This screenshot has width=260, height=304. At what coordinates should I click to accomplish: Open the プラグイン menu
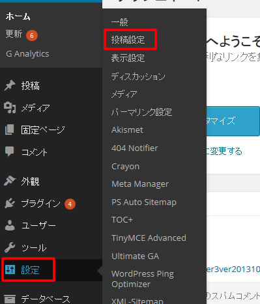(41, 204)
